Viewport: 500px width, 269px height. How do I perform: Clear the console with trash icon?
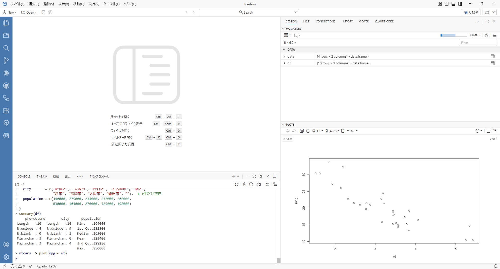pos(245,184)
